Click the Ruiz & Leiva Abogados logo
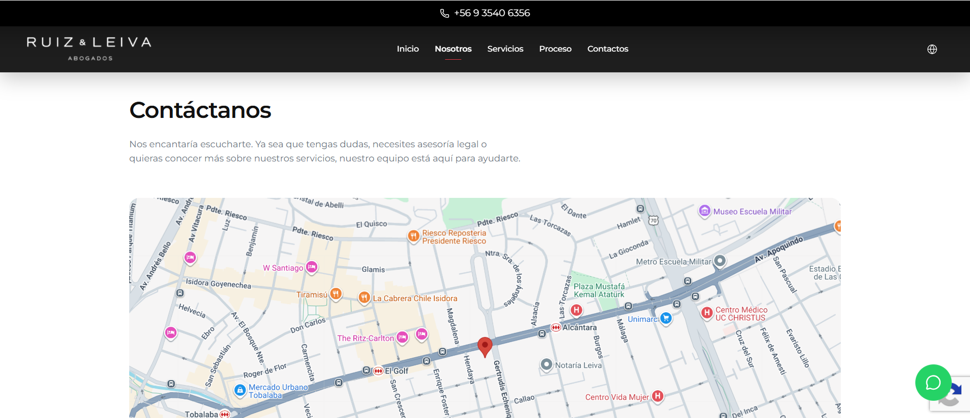 pyautogui.click(x=89, y=49)
